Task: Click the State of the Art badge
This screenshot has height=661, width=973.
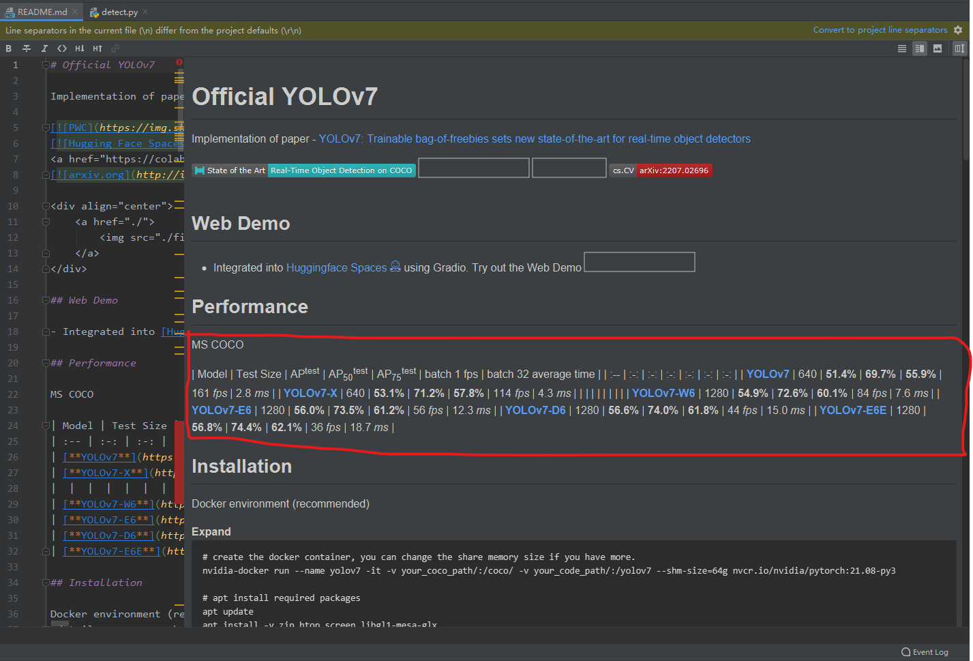Action: (305, 171)
